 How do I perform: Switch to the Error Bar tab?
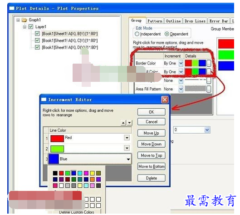pos(219,21)
